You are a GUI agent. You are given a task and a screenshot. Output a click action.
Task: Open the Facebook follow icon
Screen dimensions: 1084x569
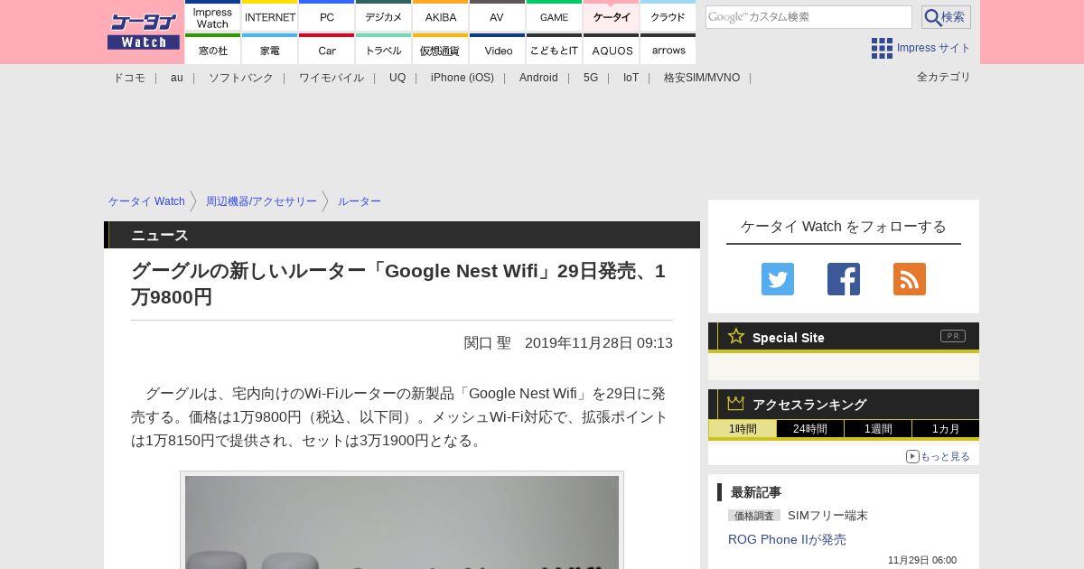[x=844, y=279]
